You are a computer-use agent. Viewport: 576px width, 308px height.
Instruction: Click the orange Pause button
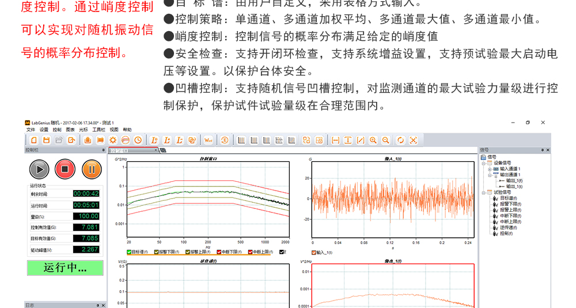click(92, 169)
